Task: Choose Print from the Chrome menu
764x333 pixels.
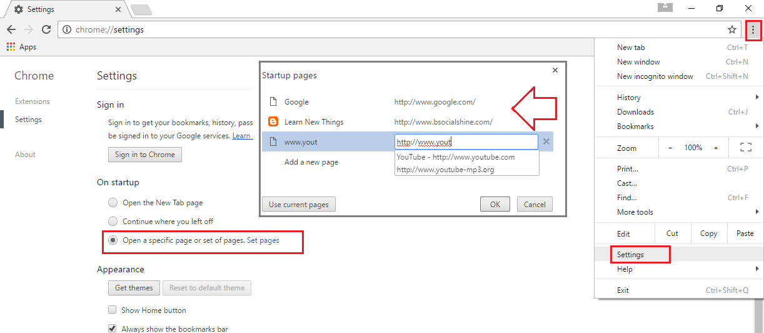Action: 679,169
